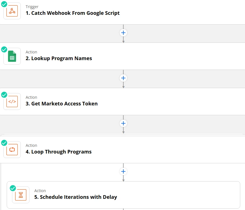Click the green checkmark on step 4

4,143
